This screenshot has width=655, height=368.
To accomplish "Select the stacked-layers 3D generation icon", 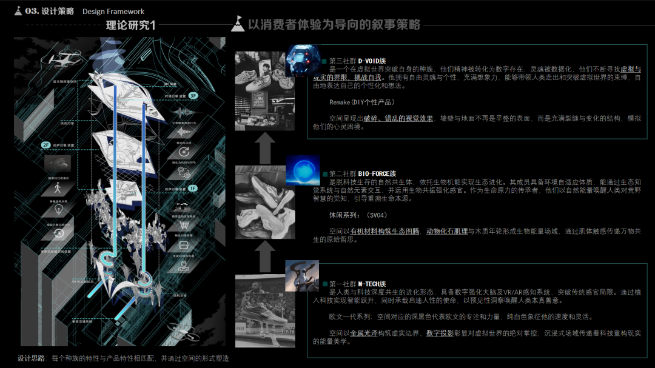I will tap(184, 245).
